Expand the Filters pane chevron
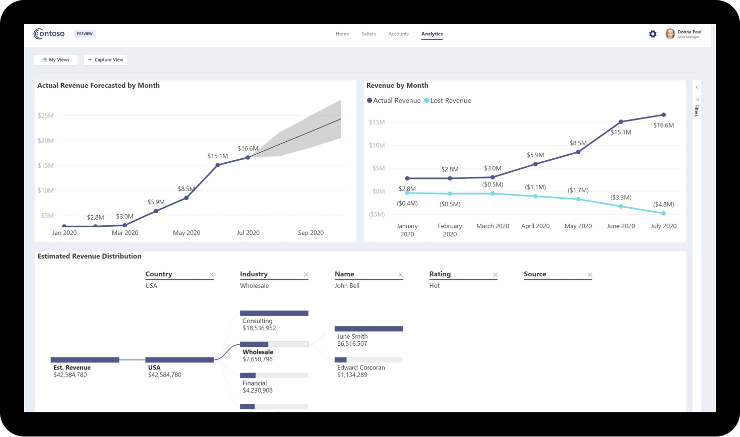The height and width of the screenshot is (437, 740). (697, 87)
